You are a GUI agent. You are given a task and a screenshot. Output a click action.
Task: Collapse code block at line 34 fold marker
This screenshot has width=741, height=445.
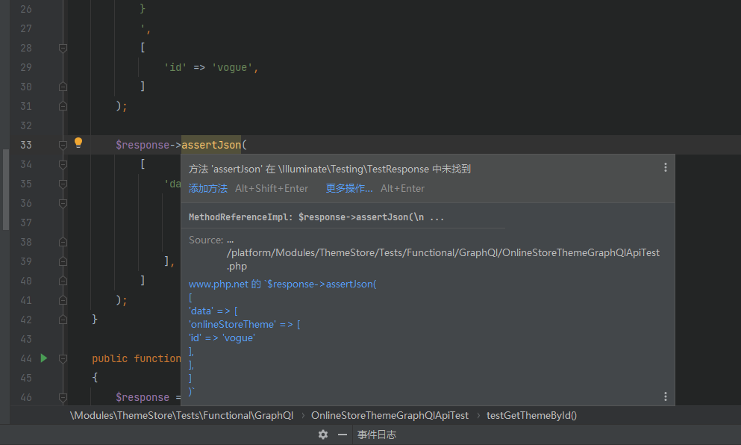tap(63, 164)
